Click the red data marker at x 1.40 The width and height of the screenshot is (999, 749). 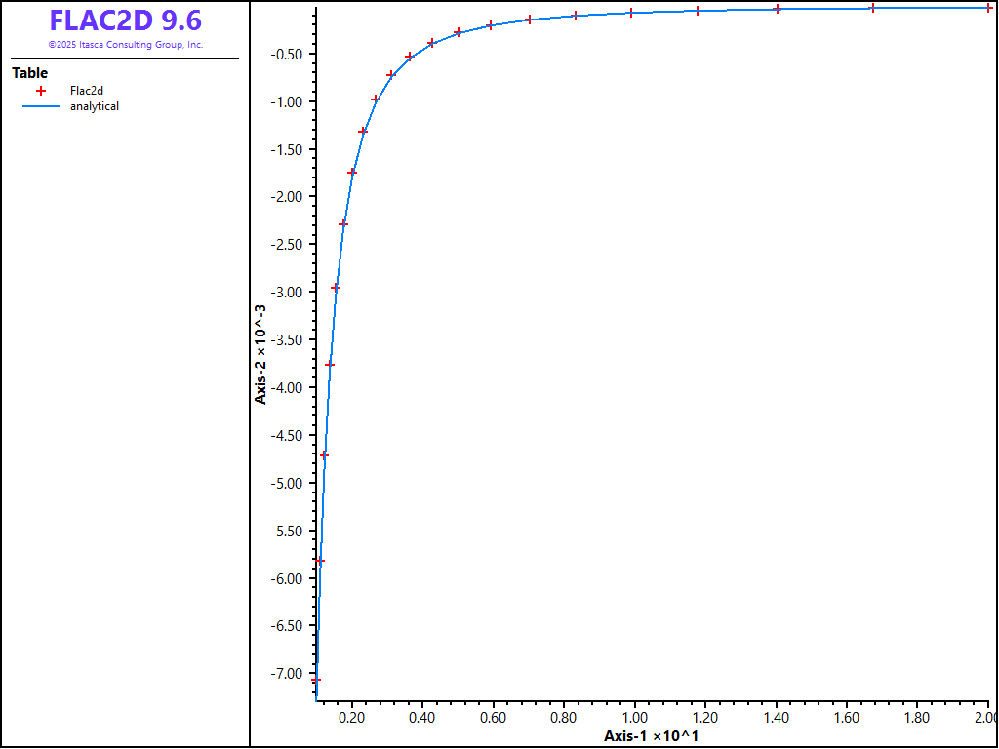pos(778,9)
